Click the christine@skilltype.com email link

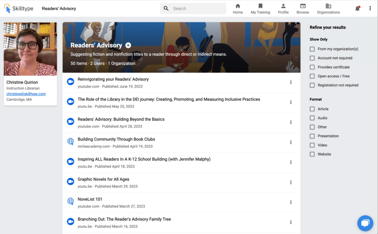tap(26, 94)
